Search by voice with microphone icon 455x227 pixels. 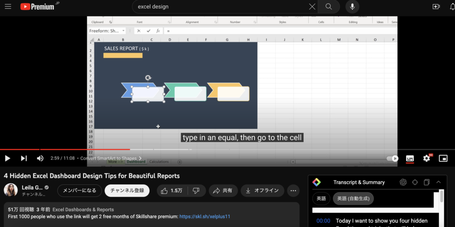(x=352, y=7)
